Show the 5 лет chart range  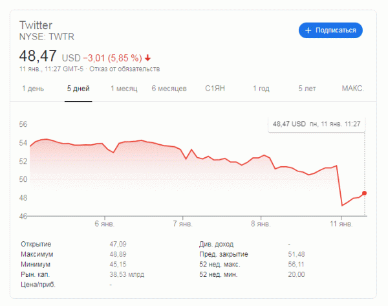[307, 88]
